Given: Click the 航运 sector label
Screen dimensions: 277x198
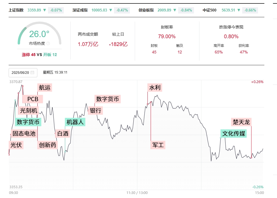Looking at the screenshot, I should tap(45, 88).
